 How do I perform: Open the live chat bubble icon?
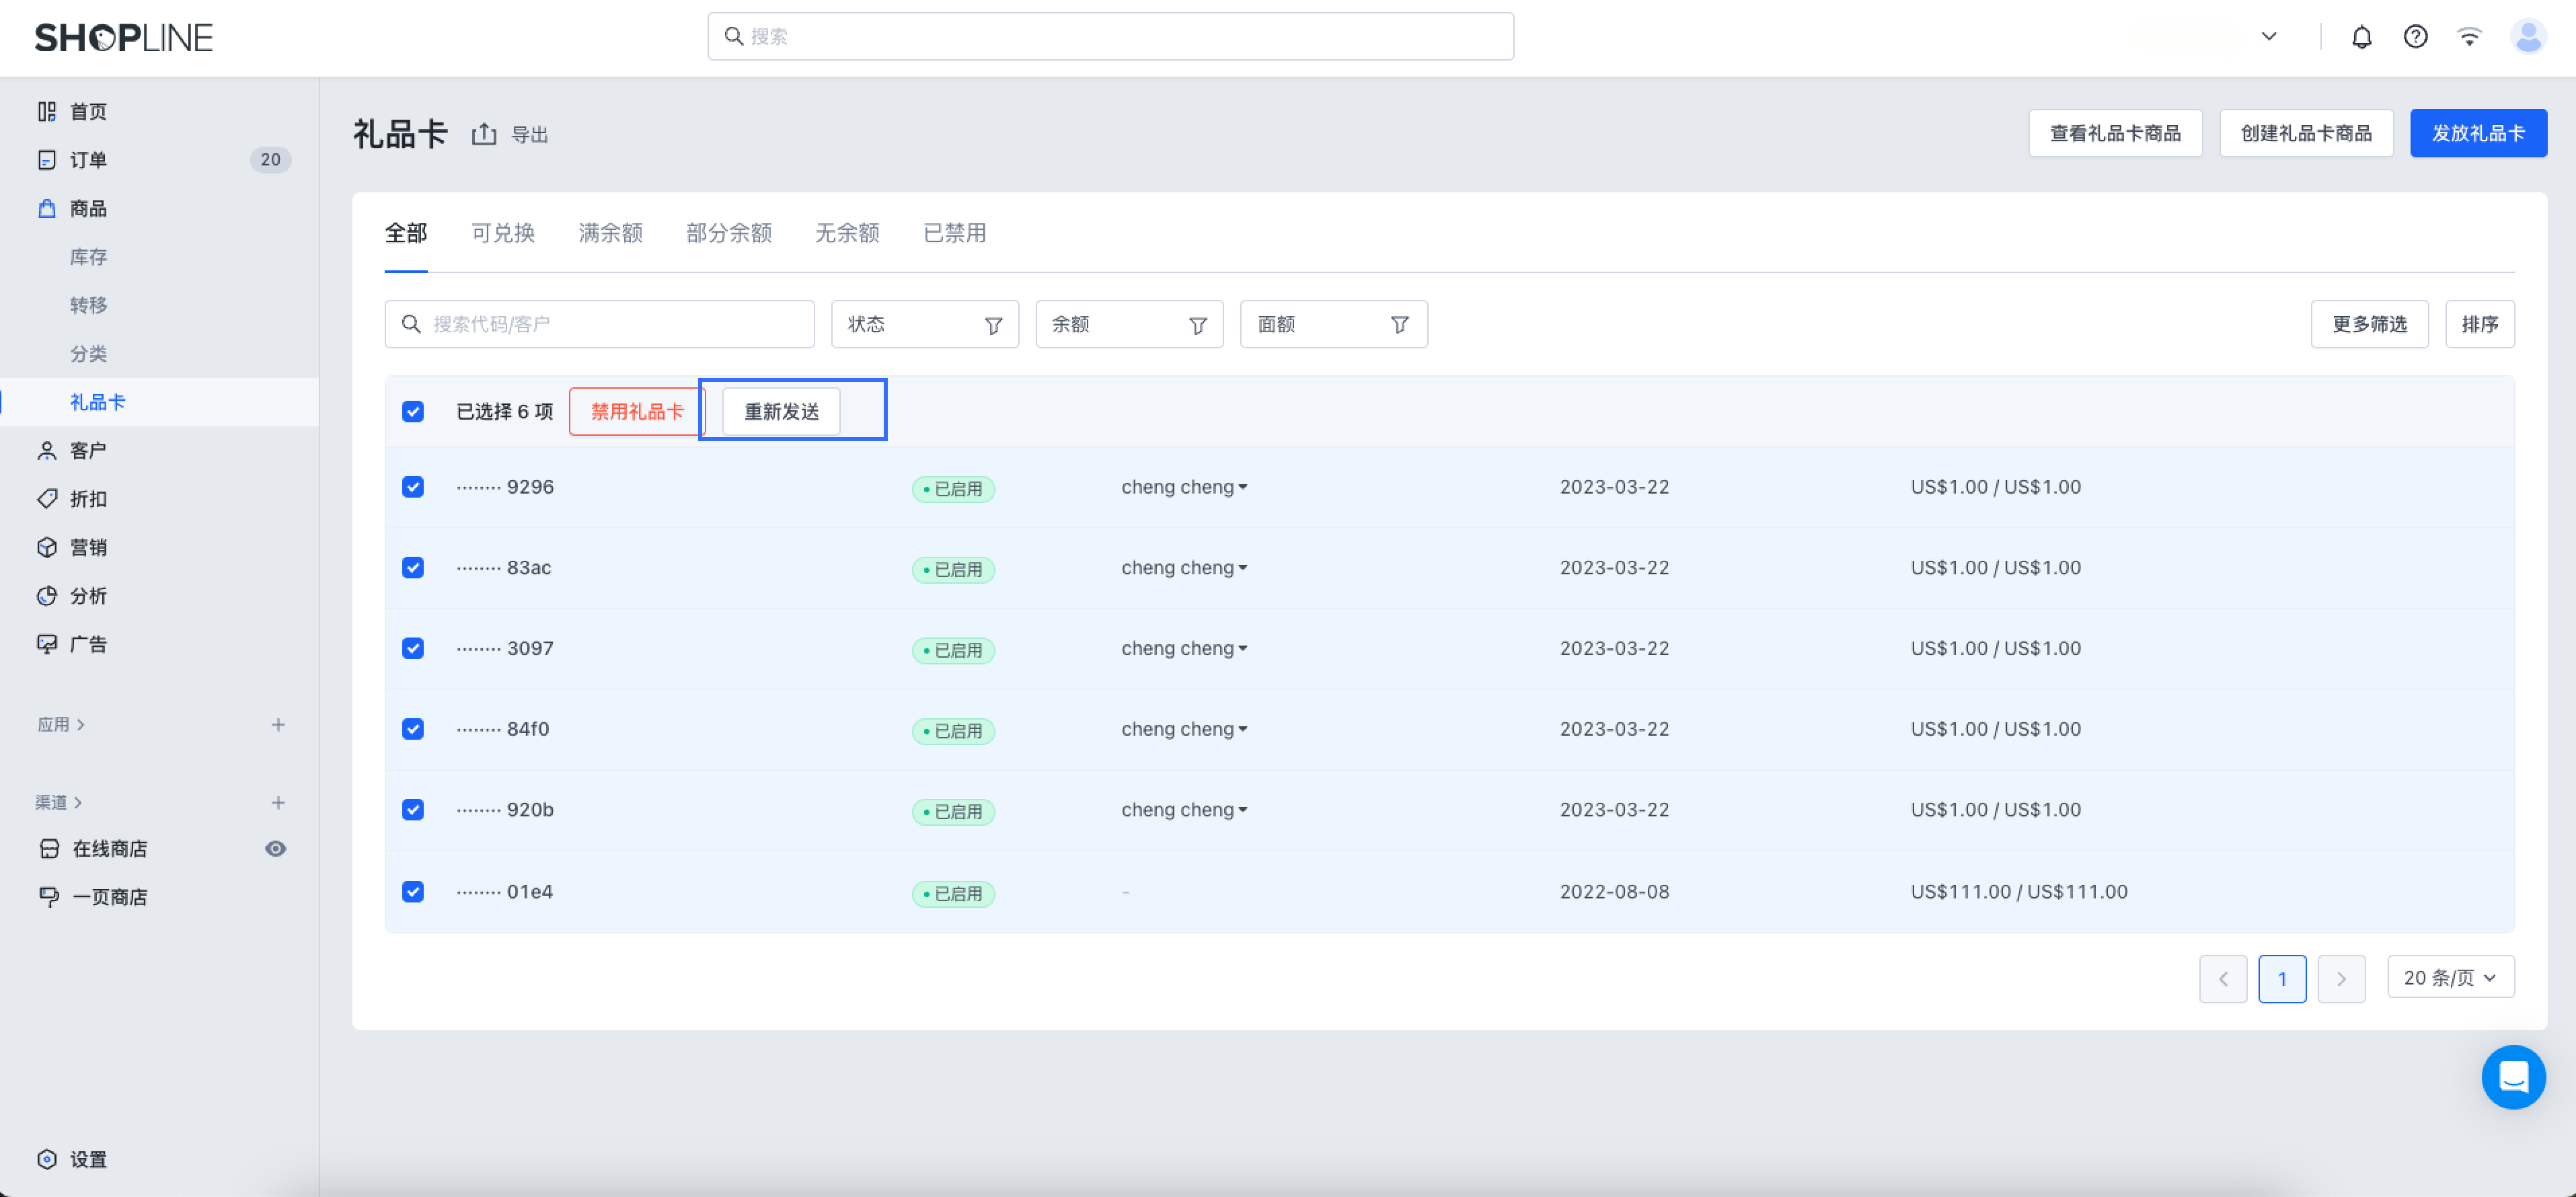click(2513, 1077)
